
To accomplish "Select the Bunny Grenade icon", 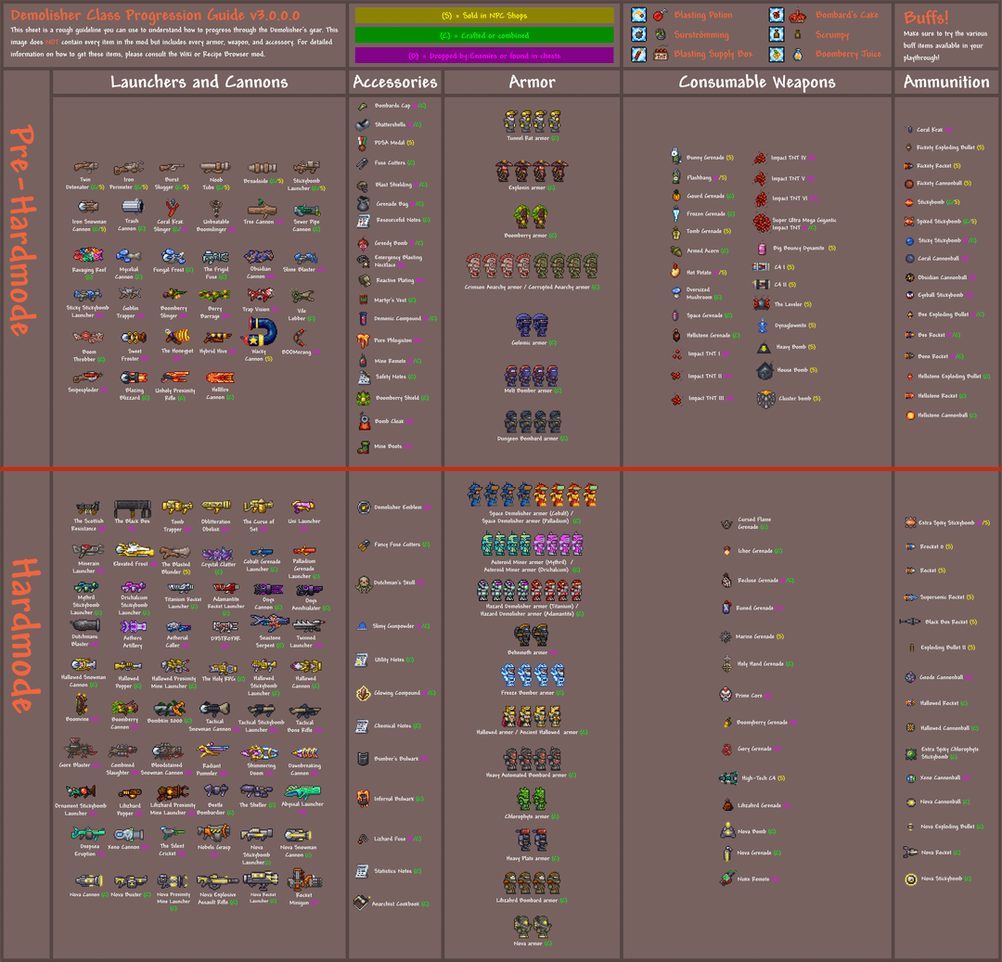I will coord(676,158).
